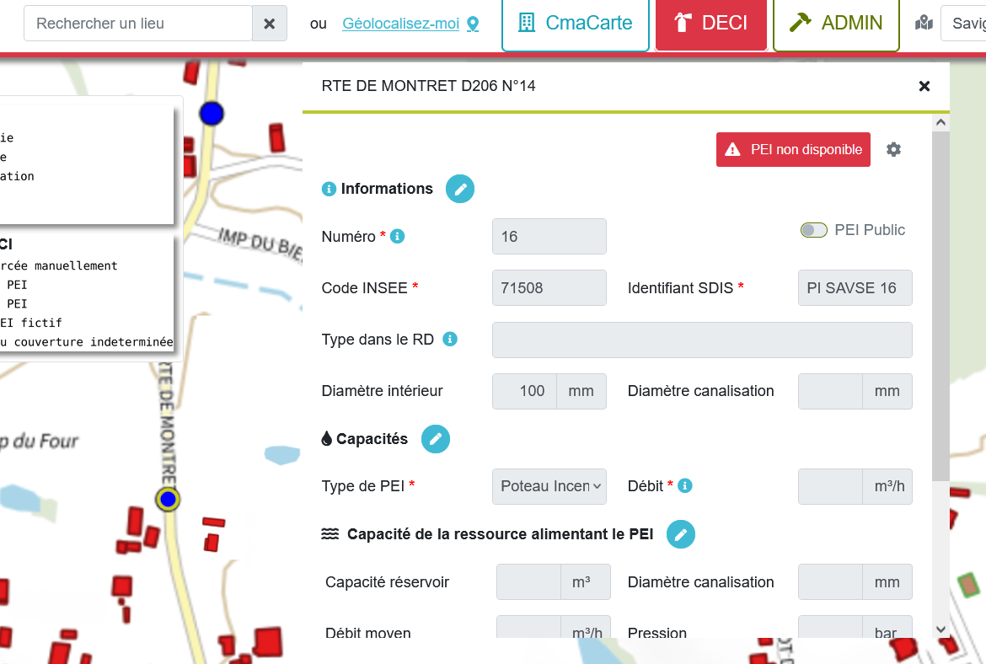The height and width of the screenshot is (664, 986).
Task: Clear the search field with the X button
Action: pos(270,24)
